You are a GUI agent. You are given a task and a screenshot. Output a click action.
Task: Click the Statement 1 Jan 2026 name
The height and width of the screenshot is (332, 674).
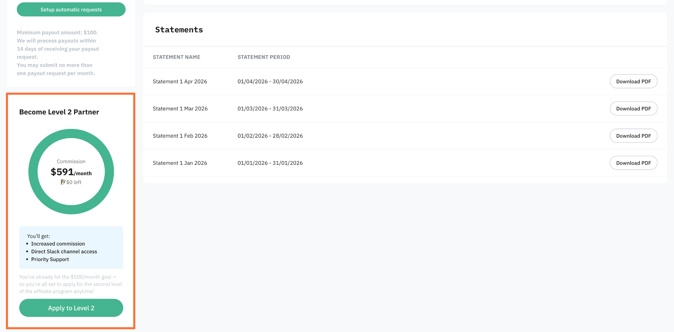pyautogui.click(x=180, y=163)
